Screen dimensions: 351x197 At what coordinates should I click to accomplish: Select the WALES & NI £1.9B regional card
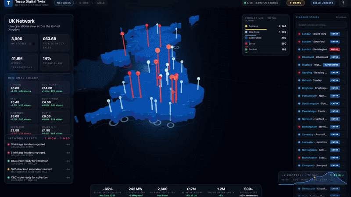coord(54,130)
